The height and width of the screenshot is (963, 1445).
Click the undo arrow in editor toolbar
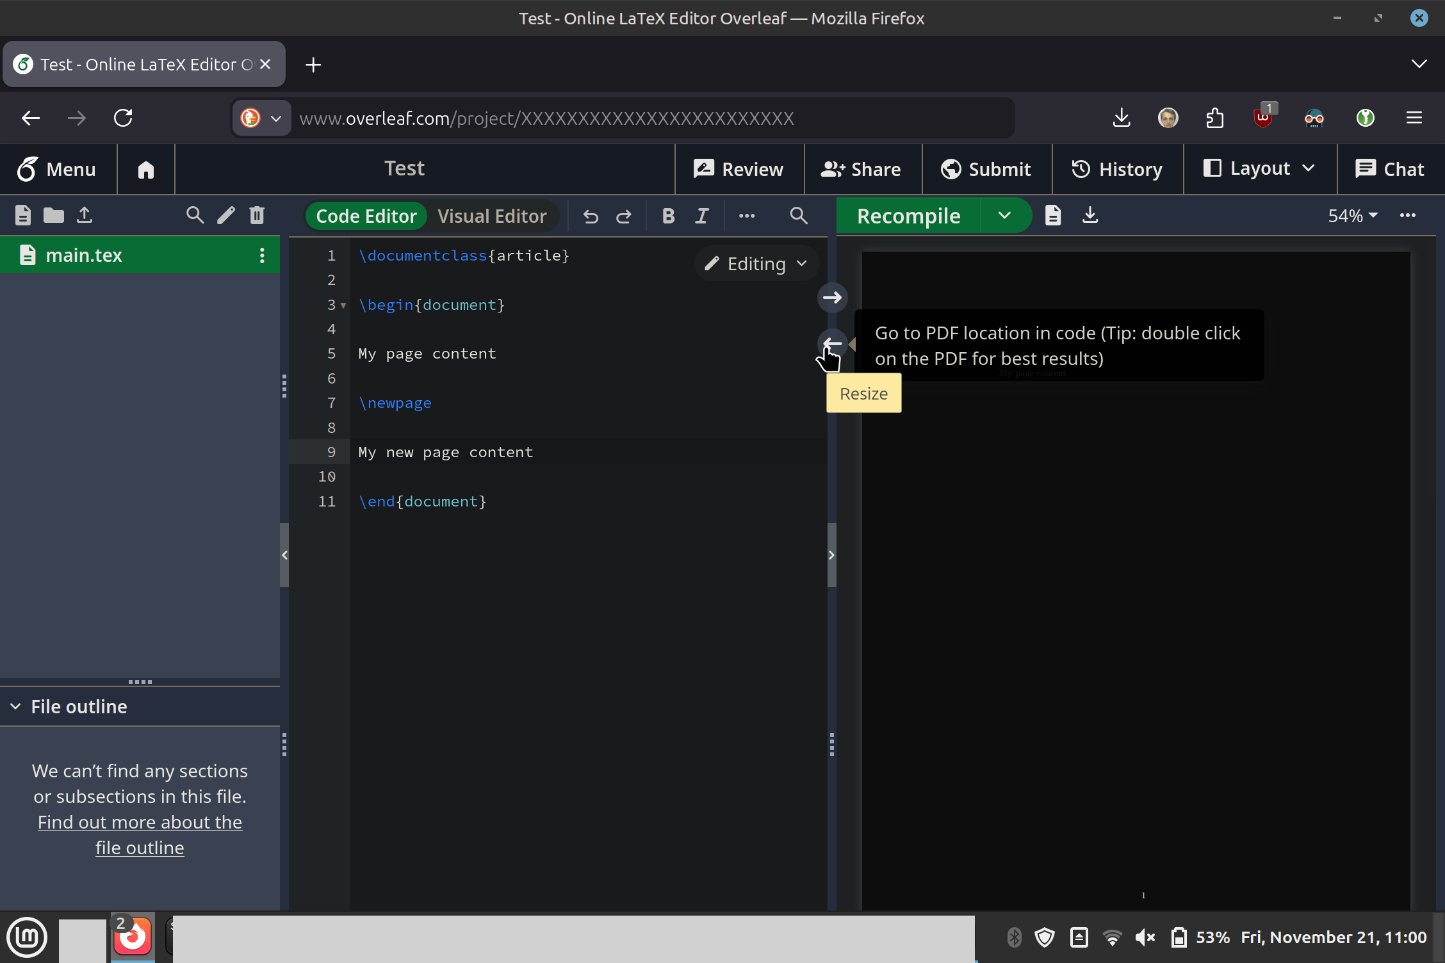[591, 216]
